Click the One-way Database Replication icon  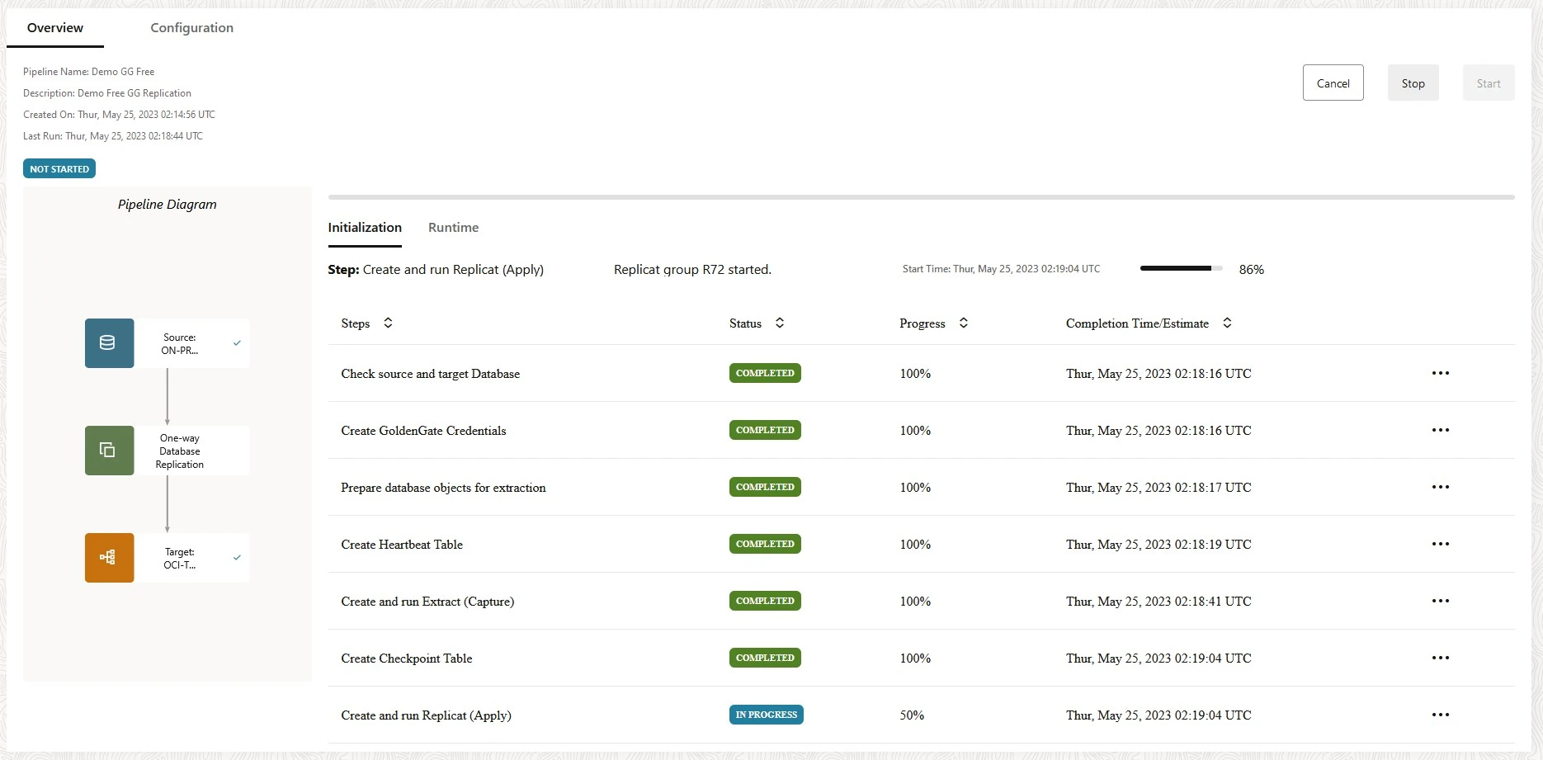[108, 451]
